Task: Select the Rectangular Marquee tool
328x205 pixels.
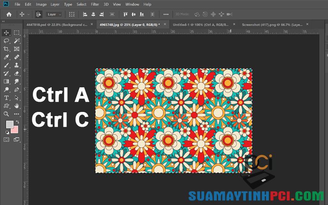Action: pyautogui.click(x=16, y=33)
